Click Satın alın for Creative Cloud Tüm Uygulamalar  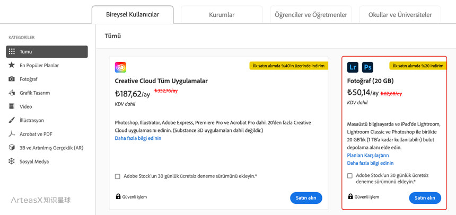(x=306, y=198)
